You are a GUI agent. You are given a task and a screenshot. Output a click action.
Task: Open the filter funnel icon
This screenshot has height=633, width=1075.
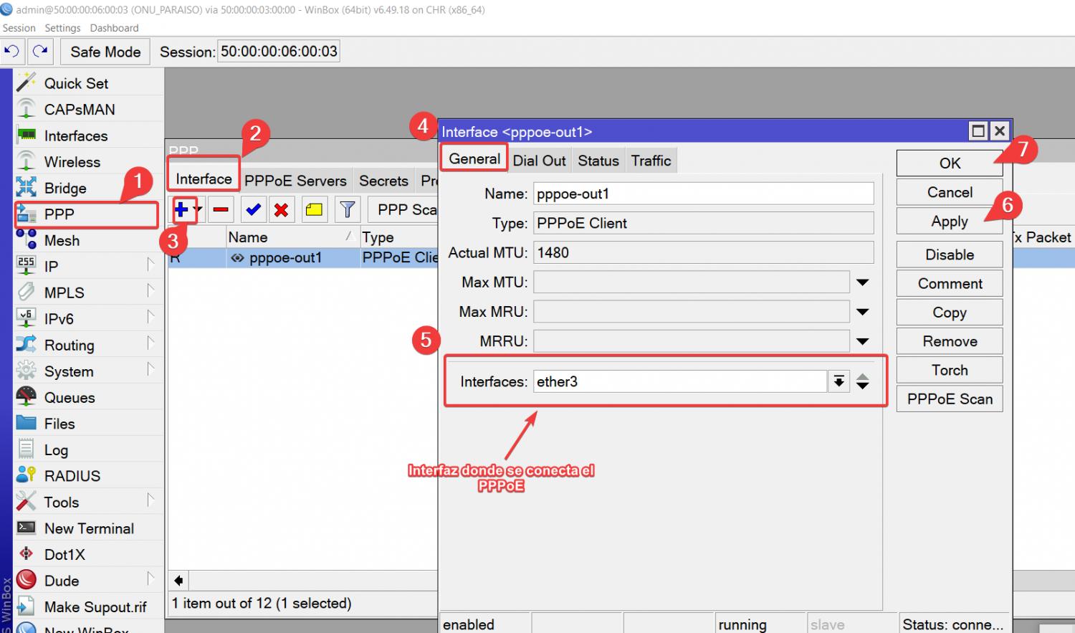(348, 209)
